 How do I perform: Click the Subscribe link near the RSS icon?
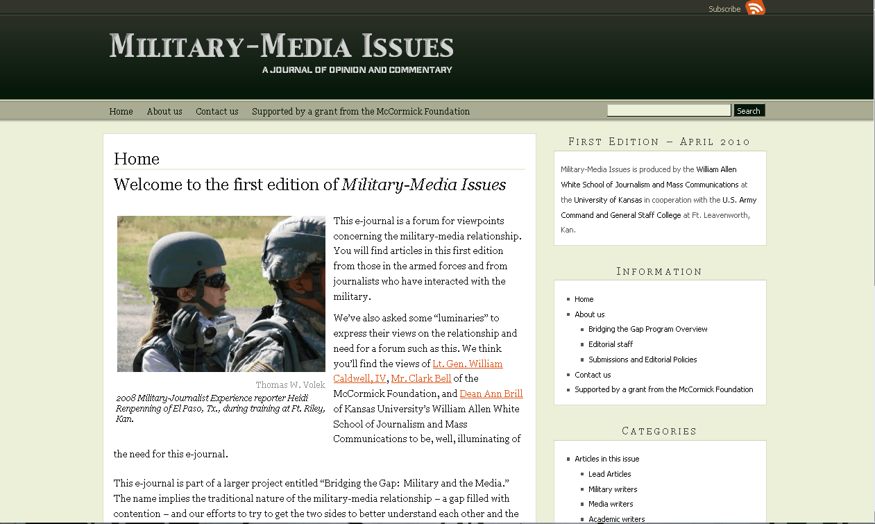724,8
